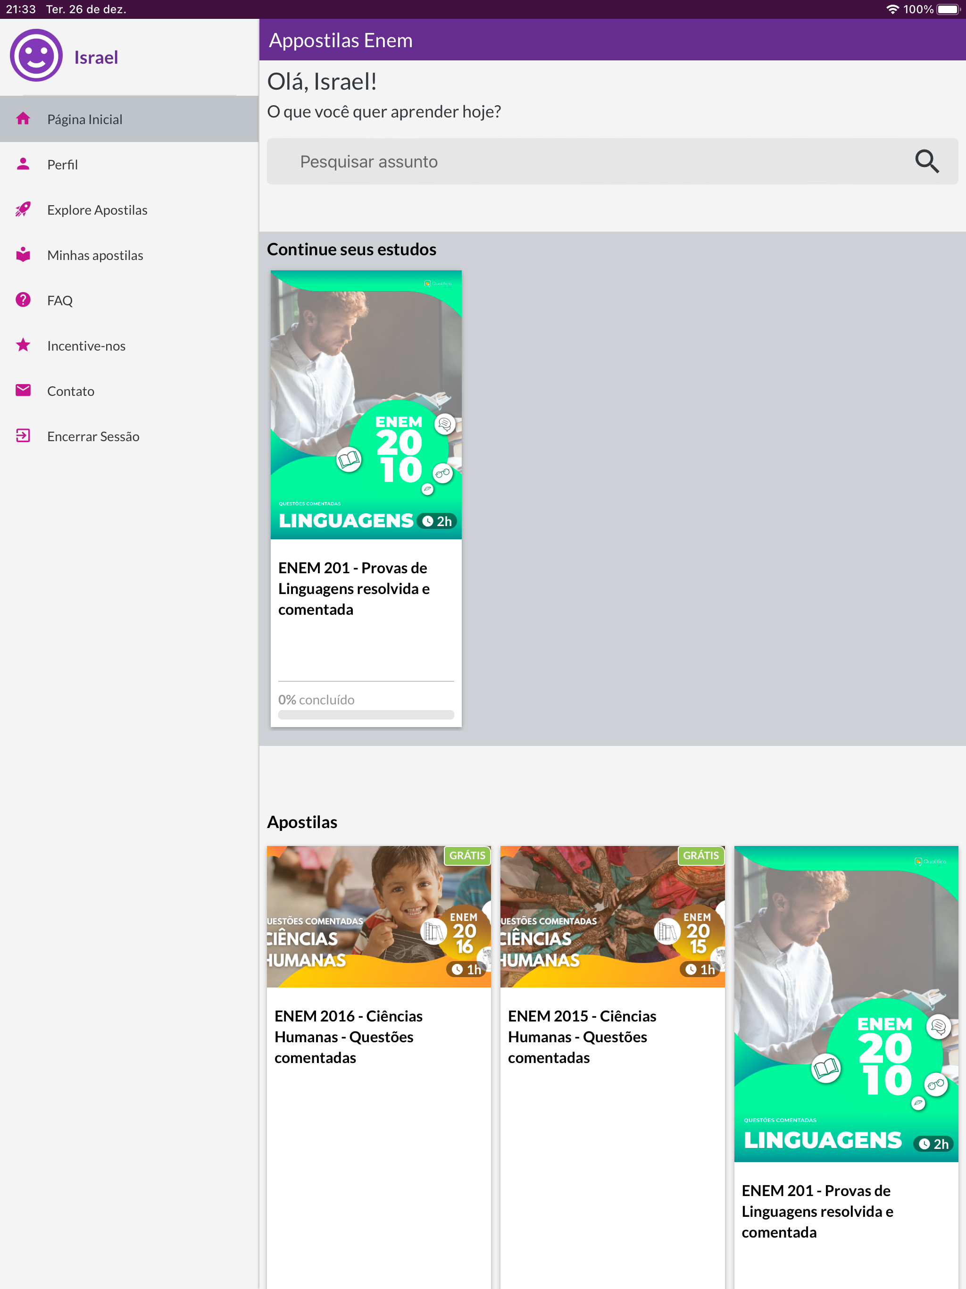The image size is (966, 1289).
Task: Focus the Pesquisar assunto search field
Action: 612,161
